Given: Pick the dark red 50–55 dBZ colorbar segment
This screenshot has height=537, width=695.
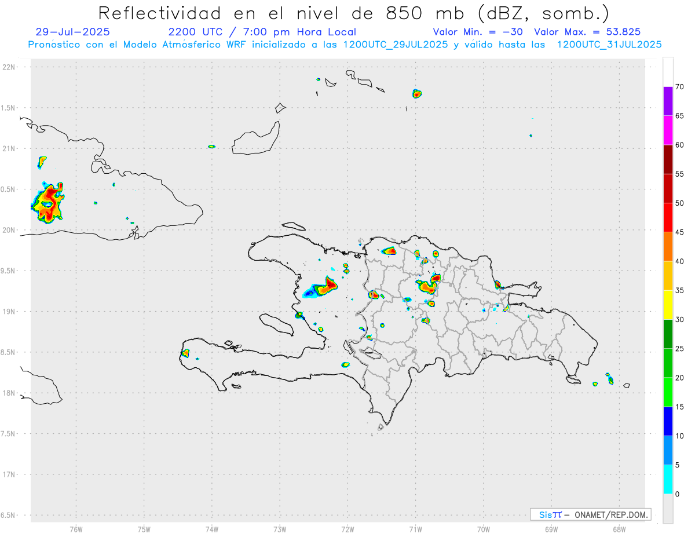Looking at the screenshot, I should 668,188.
